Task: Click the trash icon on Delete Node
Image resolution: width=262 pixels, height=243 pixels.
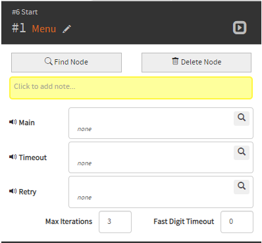Action: point(175,61)
